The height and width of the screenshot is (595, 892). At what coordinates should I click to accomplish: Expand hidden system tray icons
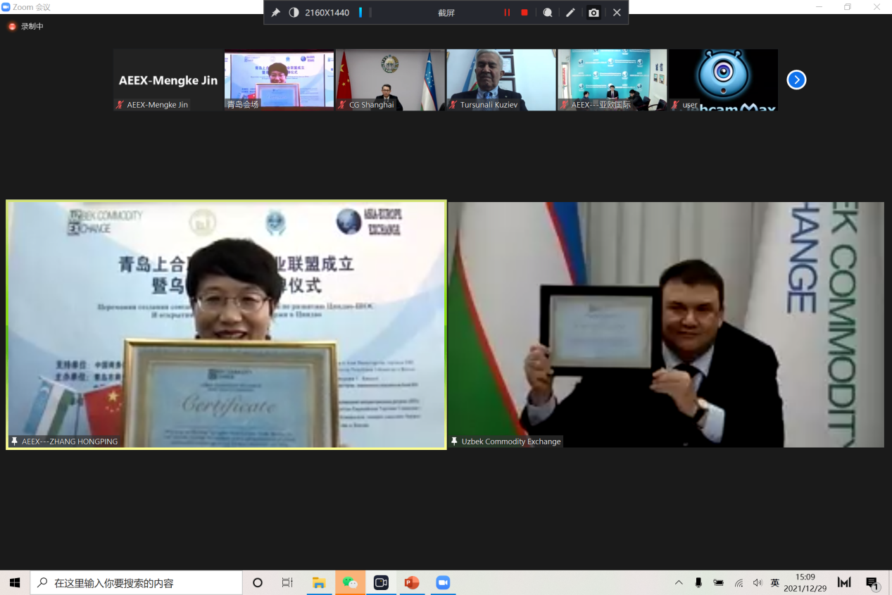(x=679, y=582)
